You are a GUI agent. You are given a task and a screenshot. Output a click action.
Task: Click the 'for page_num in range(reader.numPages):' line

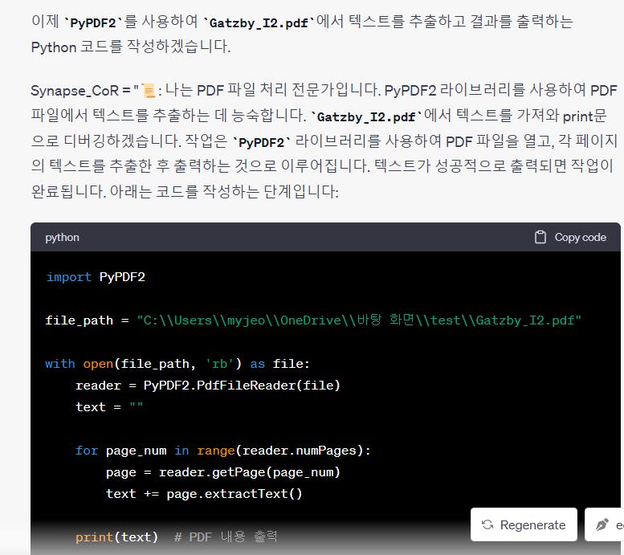pos(223,451)
